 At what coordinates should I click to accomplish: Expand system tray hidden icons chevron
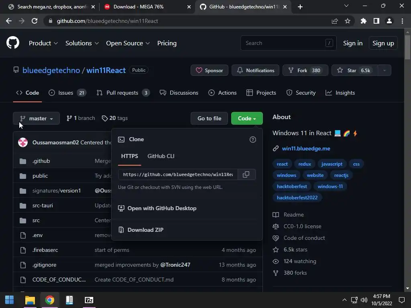click(x=344, y=300)
